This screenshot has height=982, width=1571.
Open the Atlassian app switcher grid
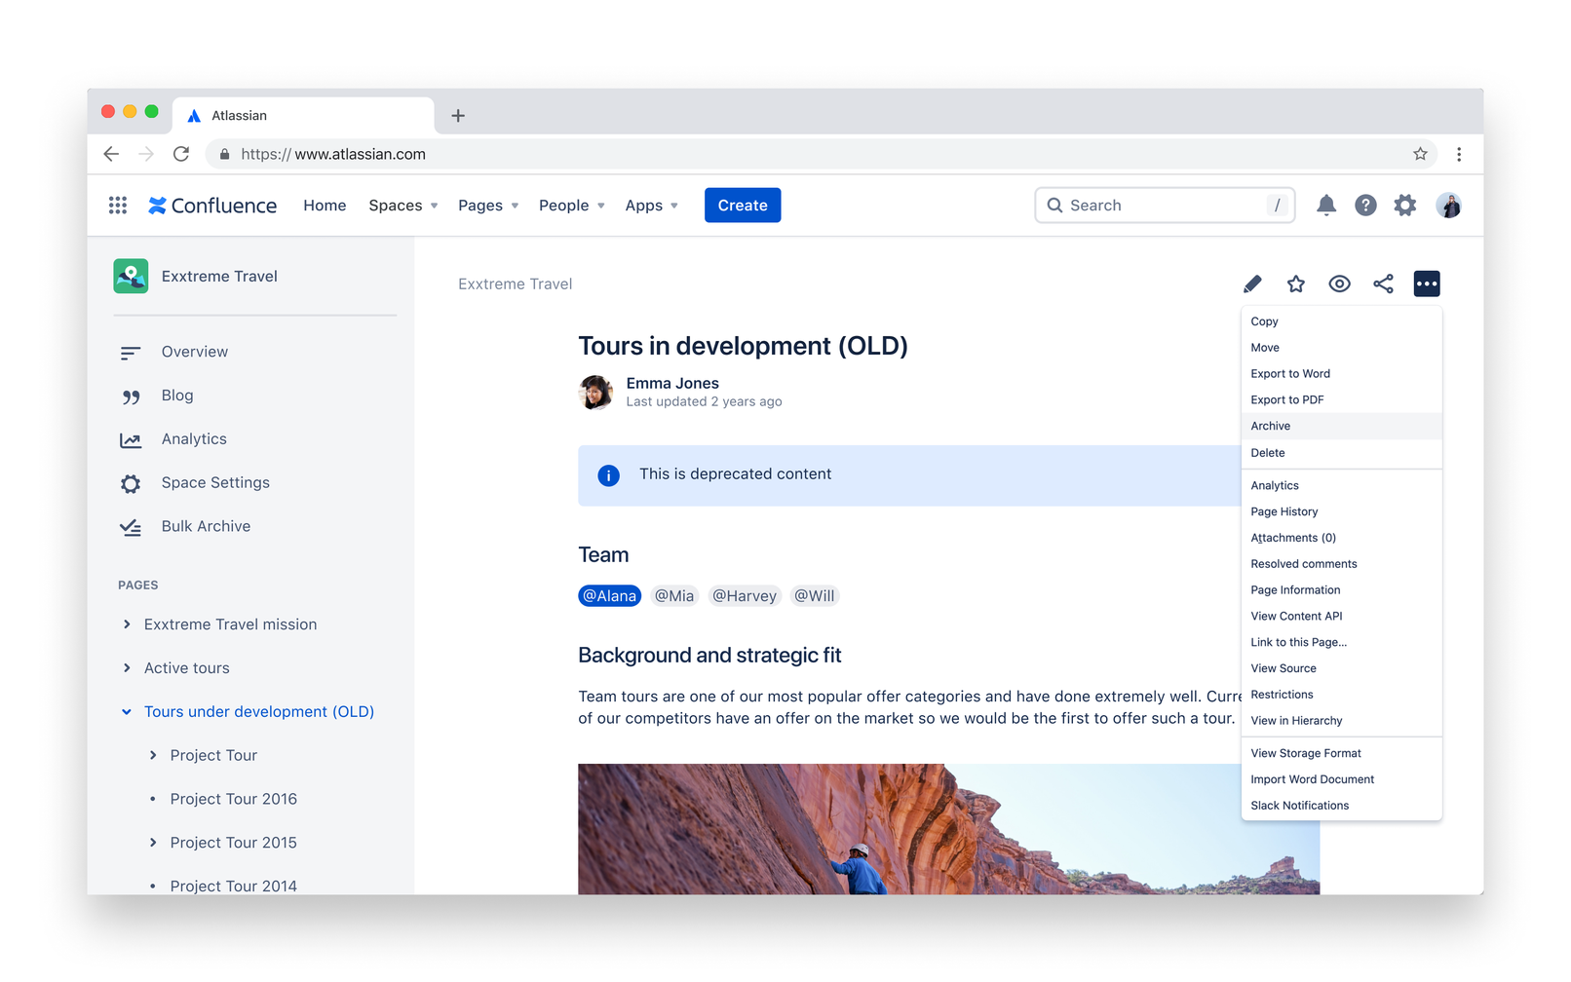(118, 205)
